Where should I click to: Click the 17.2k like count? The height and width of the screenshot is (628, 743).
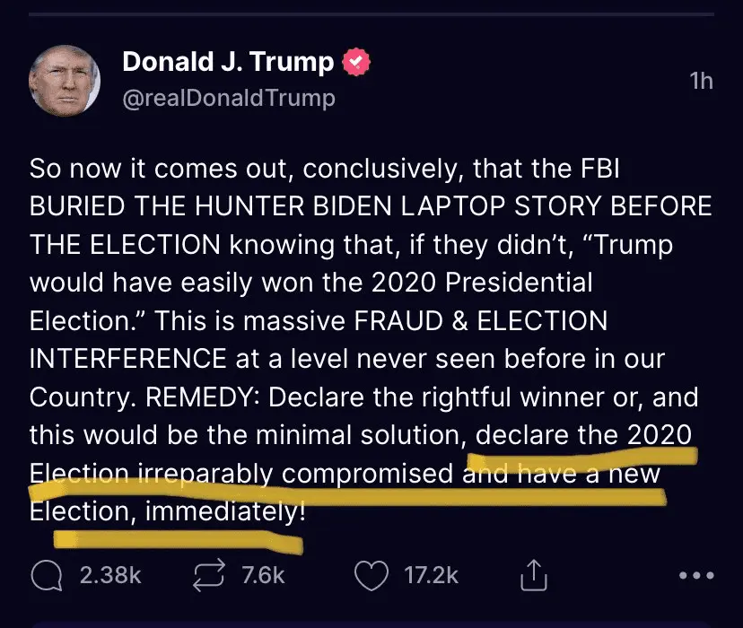(432, 575)
